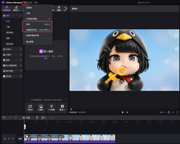Choose Save with Ctrl+S from the menu
This screenshot has width=180, height=144.
38,24
